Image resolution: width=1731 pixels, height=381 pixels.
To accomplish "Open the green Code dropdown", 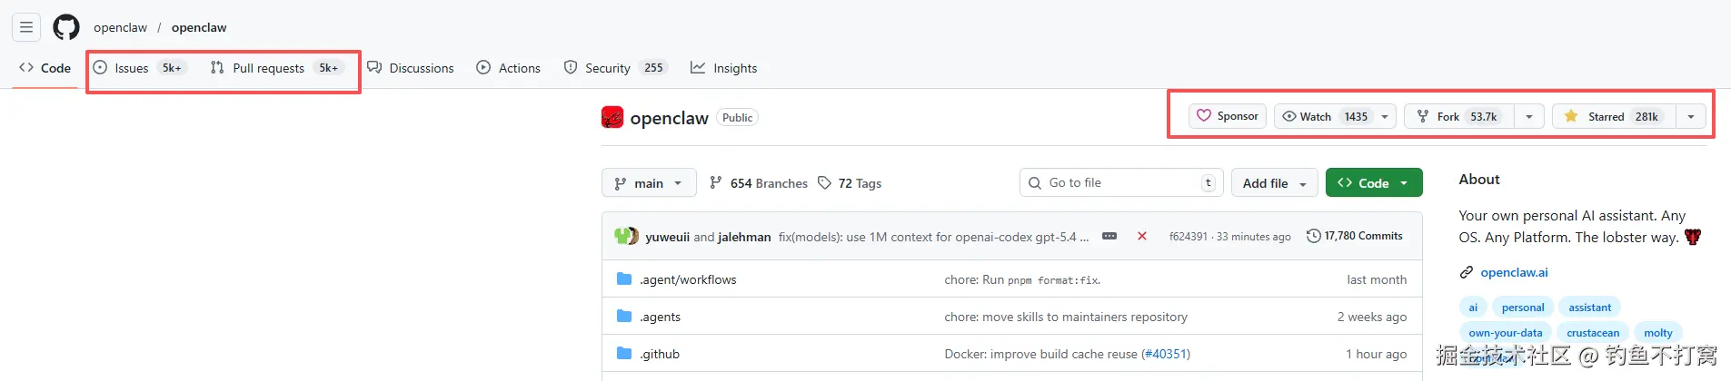I will click(x=1373, y=183).
